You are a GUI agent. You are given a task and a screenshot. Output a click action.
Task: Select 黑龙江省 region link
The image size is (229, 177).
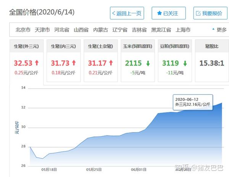coord(161,30)
